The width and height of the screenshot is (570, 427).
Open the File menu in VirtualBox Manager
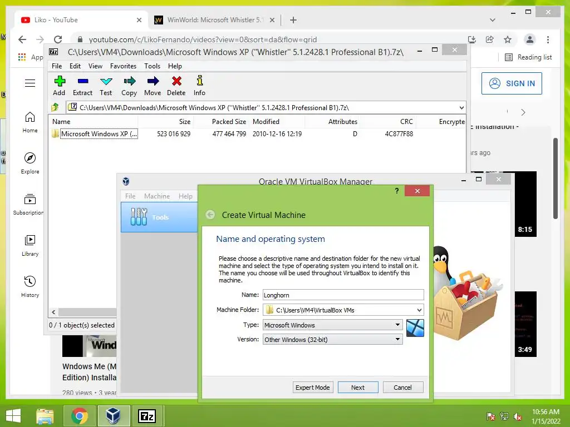pos(130,196)
